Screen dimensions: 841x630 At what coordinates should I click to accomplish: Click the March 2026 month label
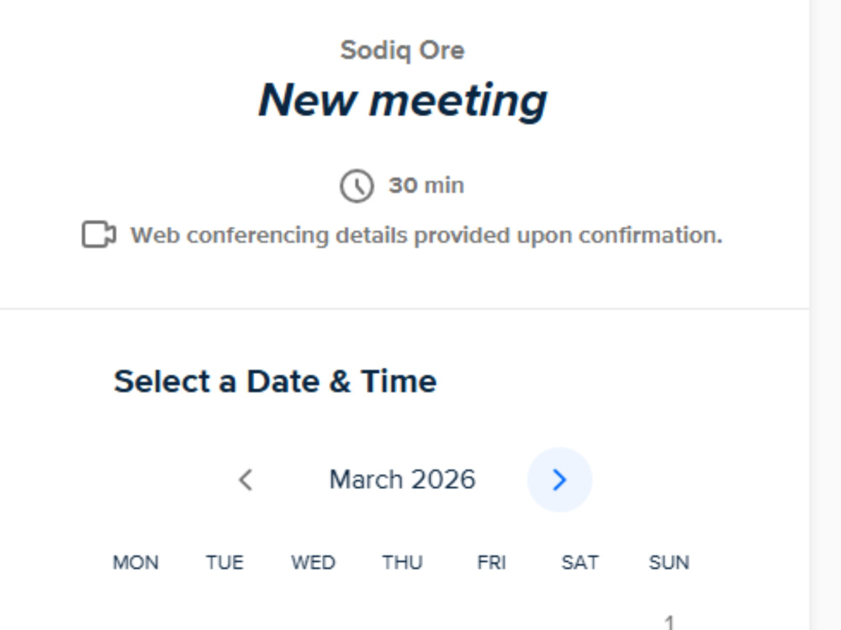[402, 480]
